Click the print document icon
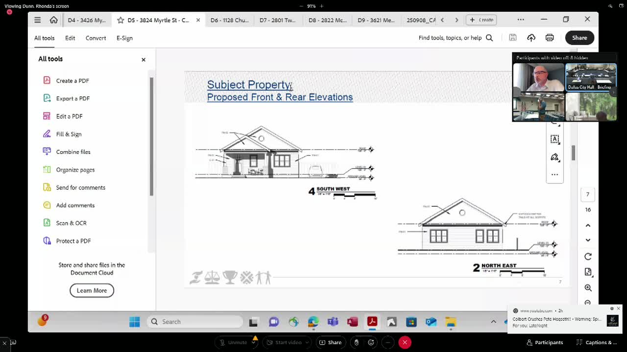 coord(550,38)
